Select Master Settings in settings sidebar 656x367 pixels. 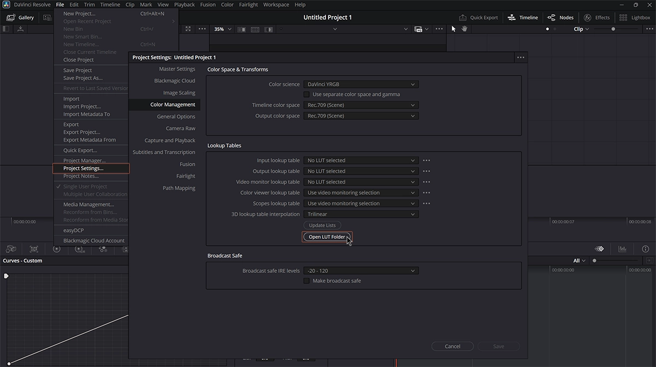[177, 69]
